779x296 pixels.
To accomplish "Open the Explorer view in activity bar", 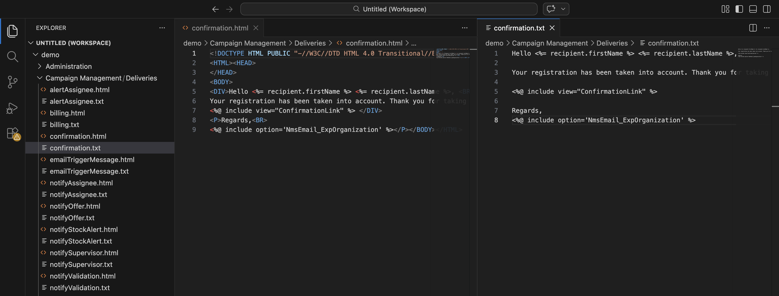I will [x=12, y=31].
